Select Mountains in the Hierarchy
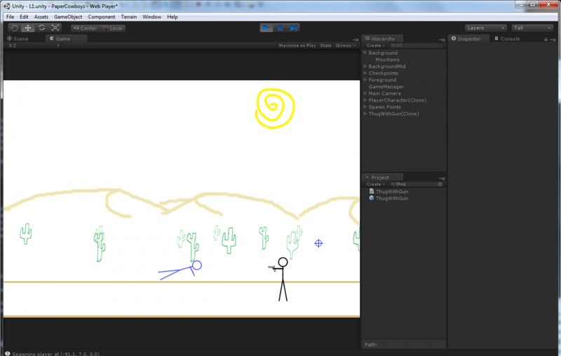 (388, 60)
